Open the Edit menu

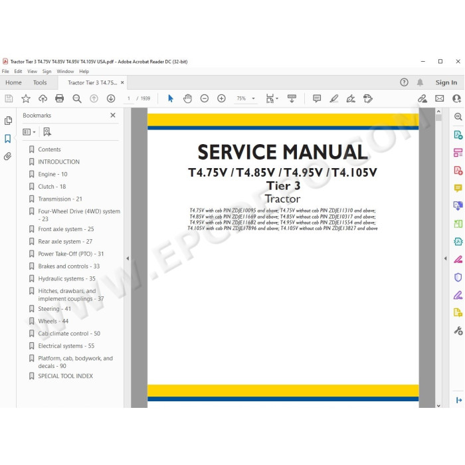point(18,71)
